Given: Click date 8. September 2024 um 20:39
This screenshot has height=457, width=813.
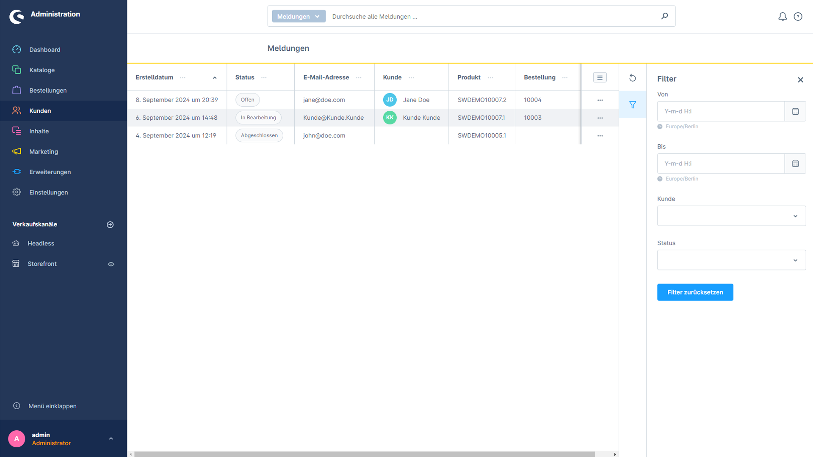Looking at the screenshot, I should click(x=177, y=100).
